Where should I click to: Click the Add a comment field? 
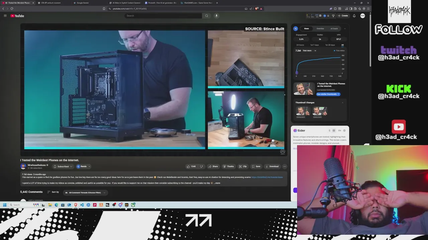36,200
